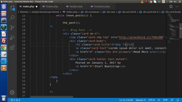
Task: Open Ubuntu dash search launcher
Action: tap(4, 7)
